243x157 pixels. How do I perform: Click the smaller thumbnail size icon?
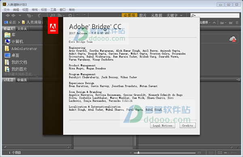[131, 153]
